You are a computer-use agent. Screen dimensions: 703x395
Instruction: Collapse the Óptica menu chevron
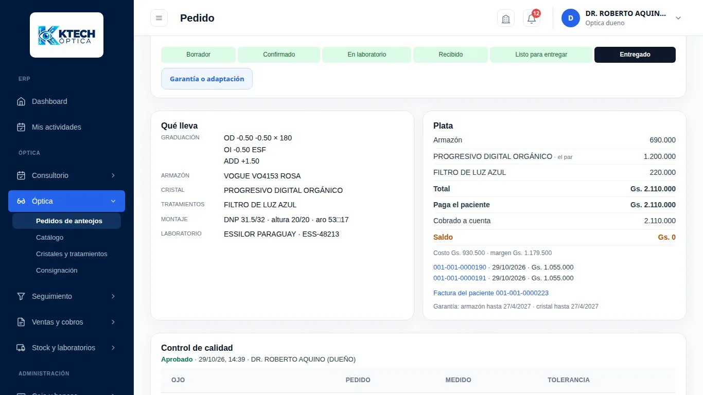tap(113, 201)
